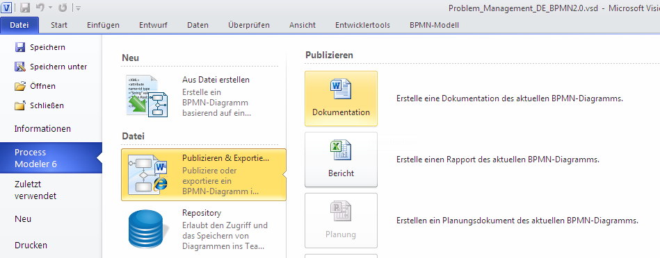The image size is (660, 258).
Task: Select the Aus Datei erstellen title
Action: pos(216,80)
